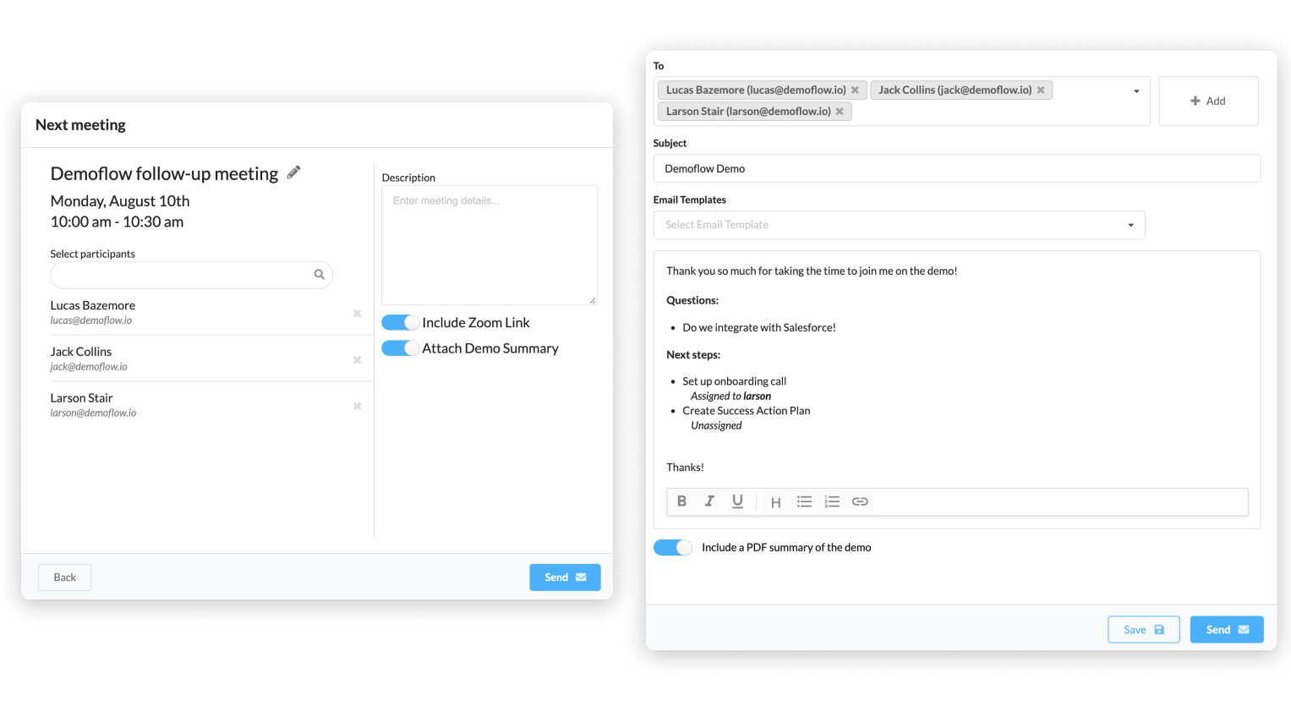Image resolution: width=1291 pixels, height=701 pixels.
Task: Click 'Demoflow follow-up meeting' title text
Action: pos(164,173)
